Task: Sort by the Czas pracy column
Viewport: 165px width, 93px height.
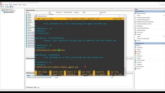Action: click(x=76, y=12)
